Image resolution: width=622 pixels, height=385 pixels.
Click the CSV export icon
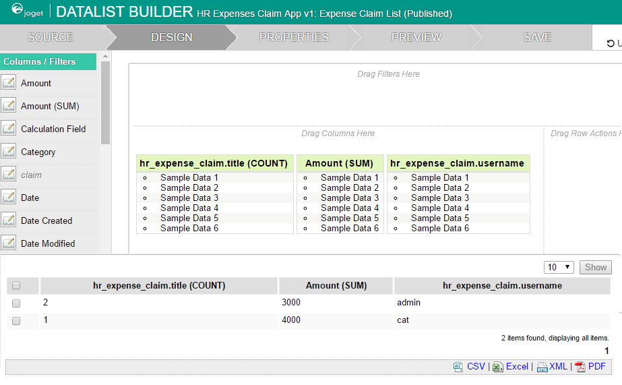[459, 367]
